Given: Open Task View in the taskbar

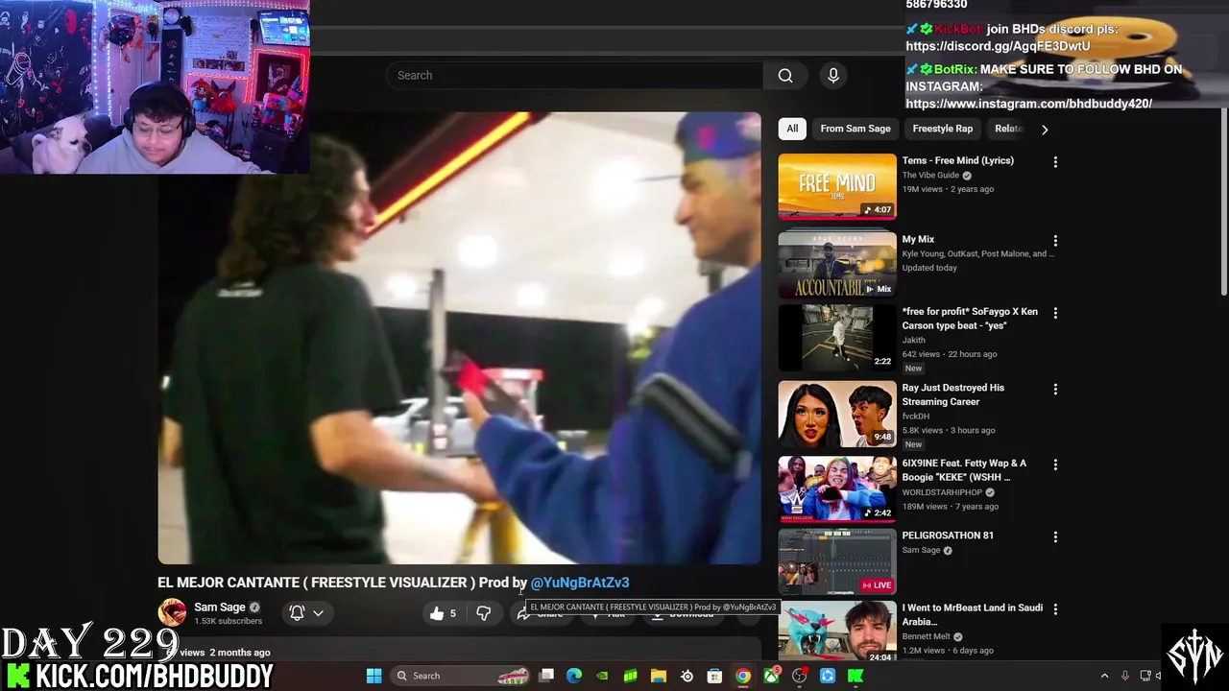Looking at the screenshot, I should pyautogui.click(x=546, y=676).
